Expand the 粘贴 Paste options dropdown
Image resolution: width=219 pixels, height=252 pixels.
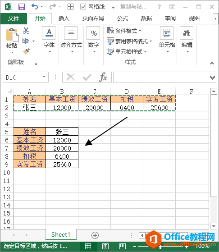12,52
